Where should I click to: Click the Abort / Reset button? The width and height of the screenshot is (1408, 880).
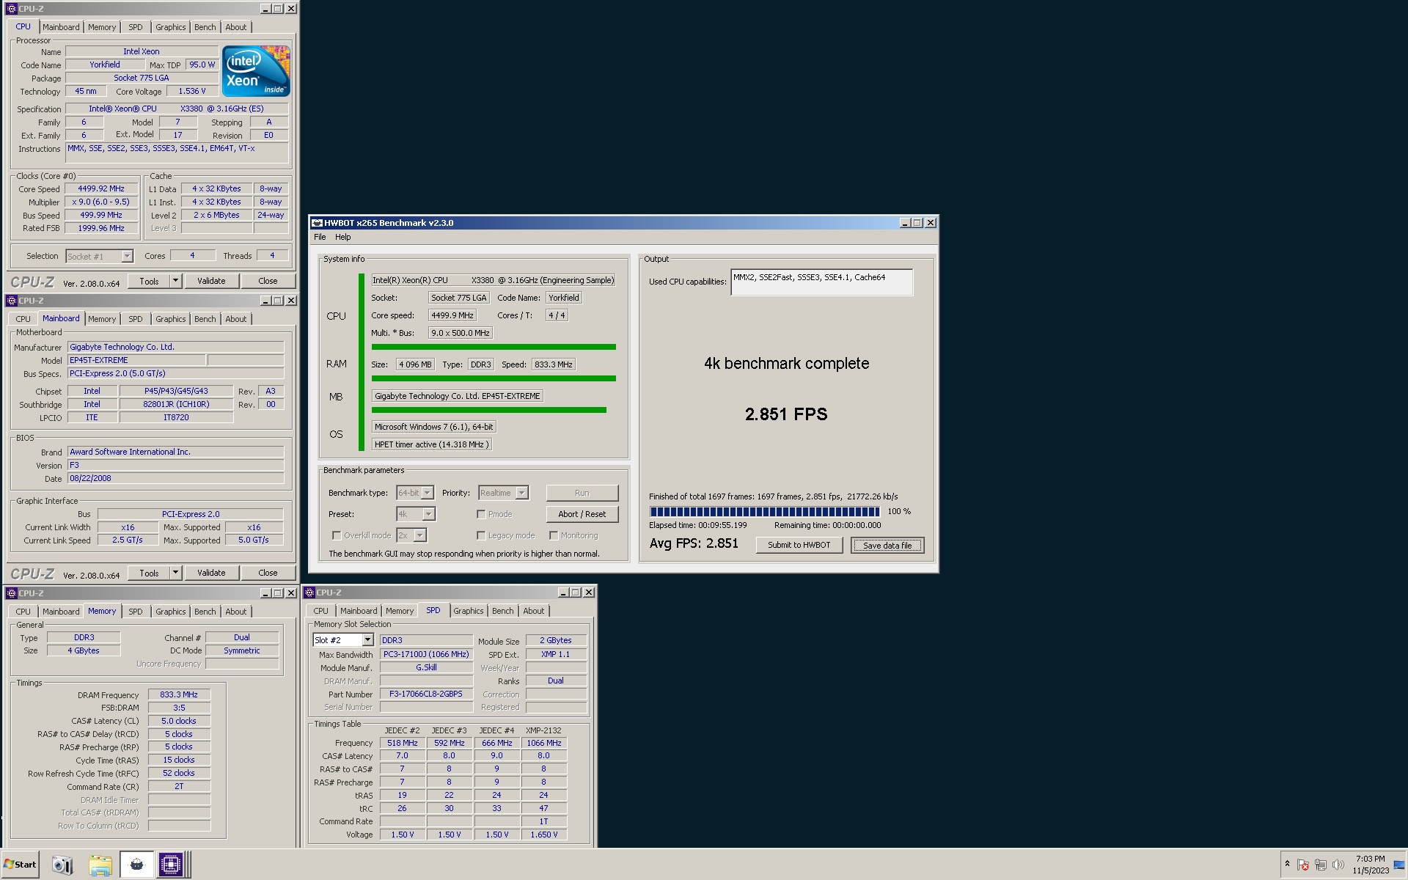582,514
